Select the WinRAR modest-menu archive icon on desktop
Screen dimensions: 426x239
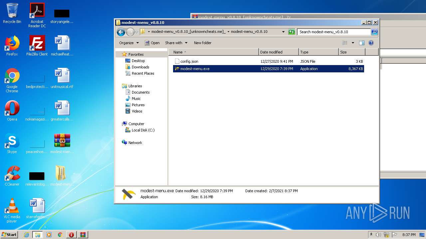62,143
